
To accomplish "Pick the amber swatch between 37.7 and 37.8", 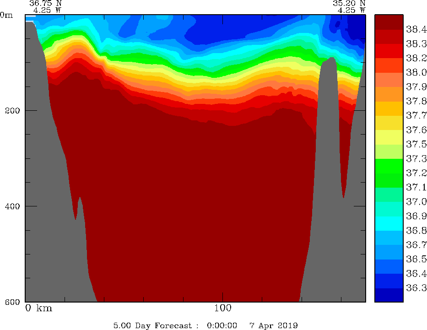I will 389,108.
